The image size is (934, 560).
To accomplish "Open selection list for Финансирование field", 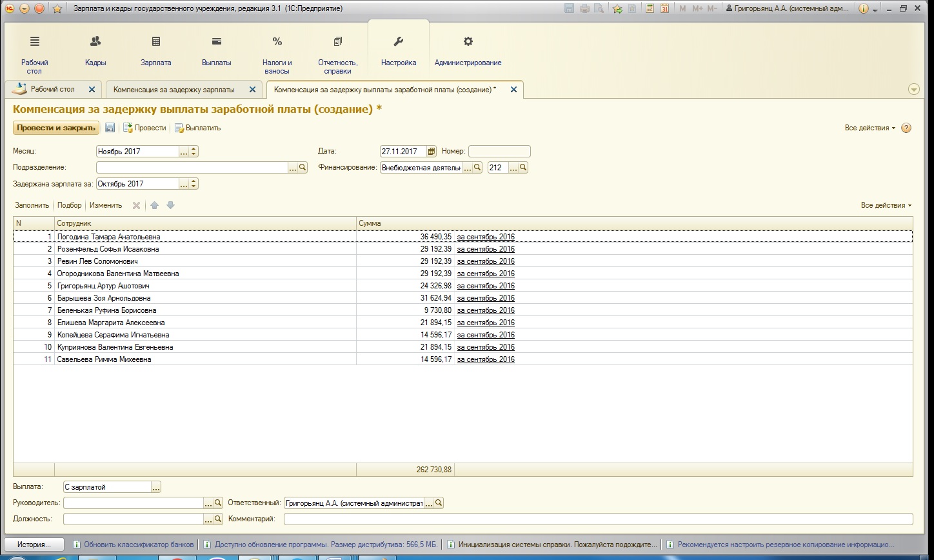I will (468, 167).
